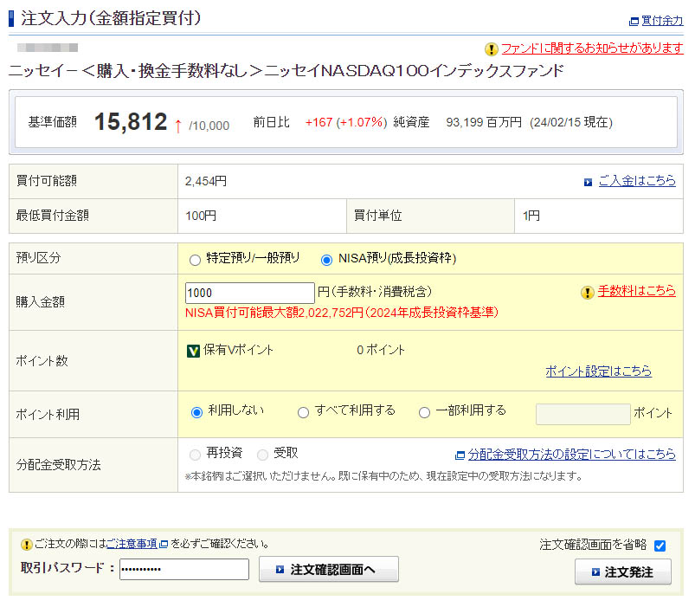695x607 pixels.
Task: Click the external window icon after ご注意事項
Action: tap(164, 545)
